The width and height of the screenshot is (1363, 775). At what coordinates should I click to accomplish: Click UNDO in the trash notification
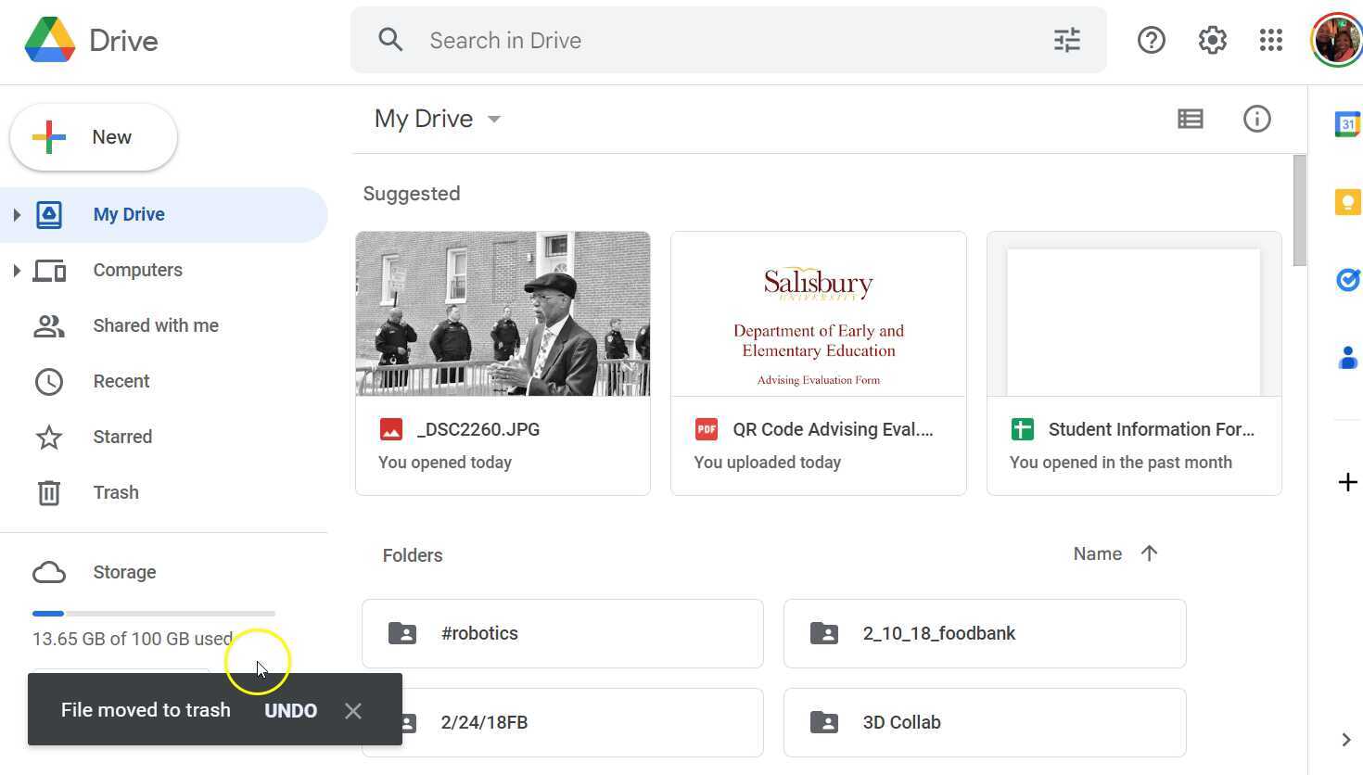[290, 710]
